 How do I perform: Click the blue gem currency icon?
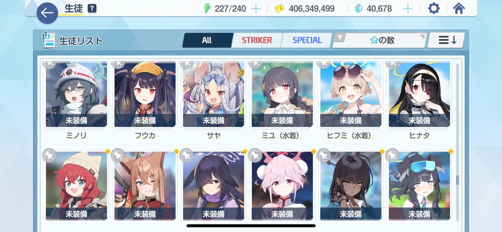pyautogui.click(x=359, y=9)
